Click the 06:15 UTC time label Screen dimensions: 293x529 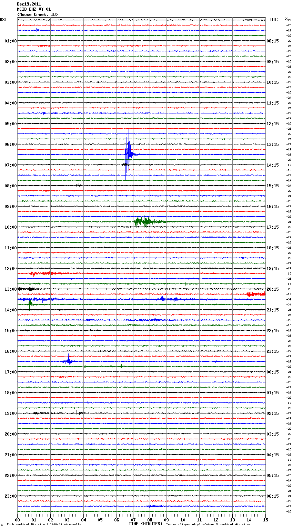pyautogui.click(x=273, y=496)
